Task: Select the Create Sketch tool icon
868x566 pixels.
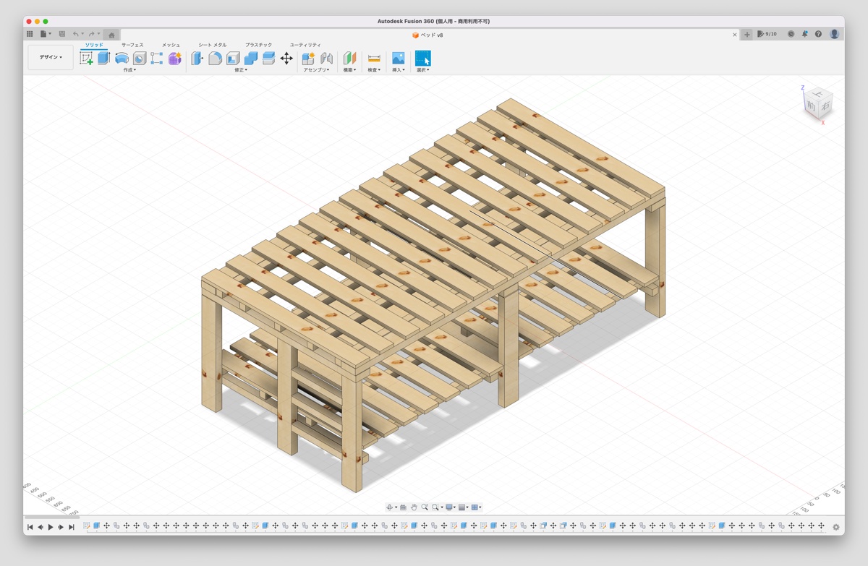Action: click(86, 59)
